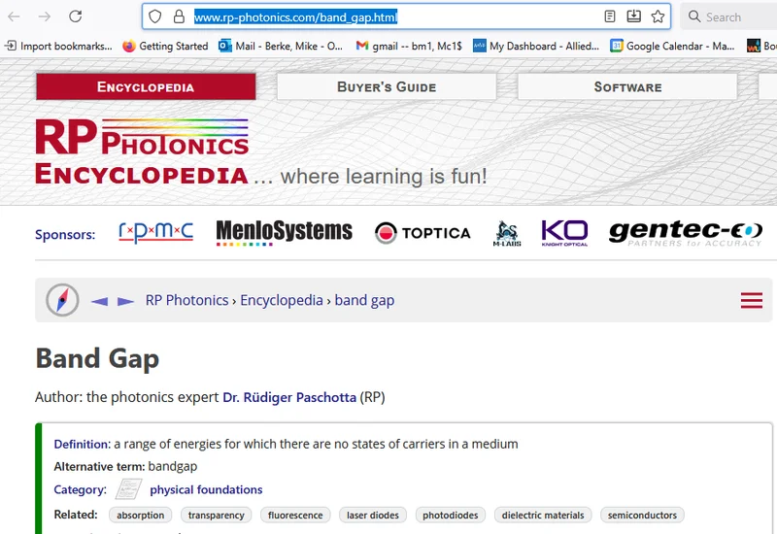Open related term photodiodes
This screenshot has width=777, height=534.
point(451,516)
